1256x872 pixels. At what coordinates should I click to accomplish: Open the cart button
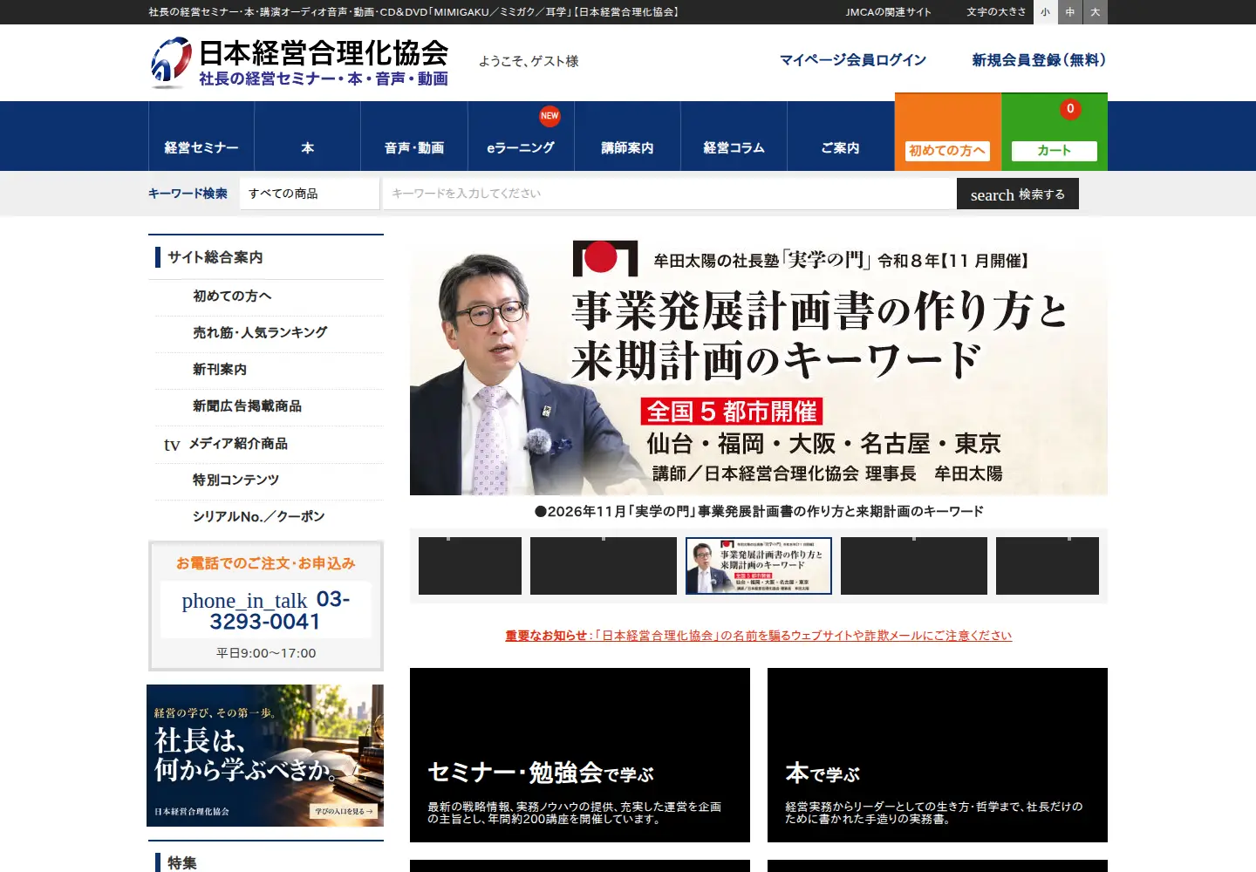(1054, 133)
